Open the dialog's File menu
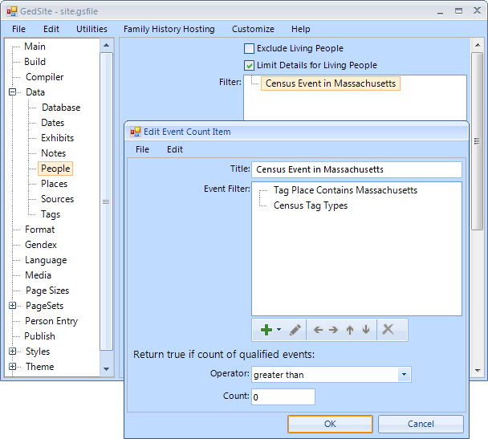The image size is (488, 439). coord(142,149)
